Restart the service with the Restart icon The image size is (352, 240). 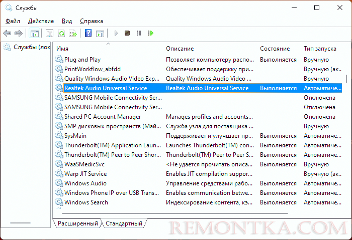[150, 34]
